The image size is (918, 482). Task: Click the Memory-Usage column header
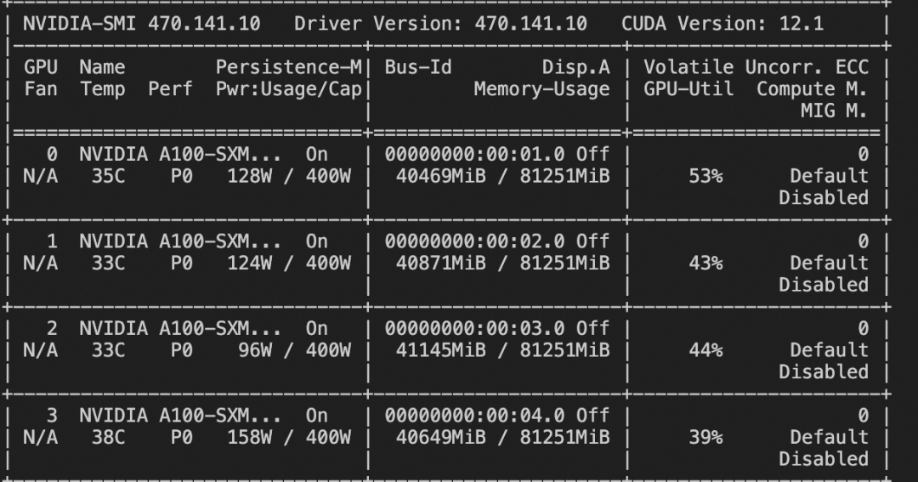541,89
